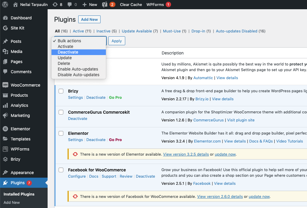
Task: Click the plus icon next to New
Action: pos(84,4)
